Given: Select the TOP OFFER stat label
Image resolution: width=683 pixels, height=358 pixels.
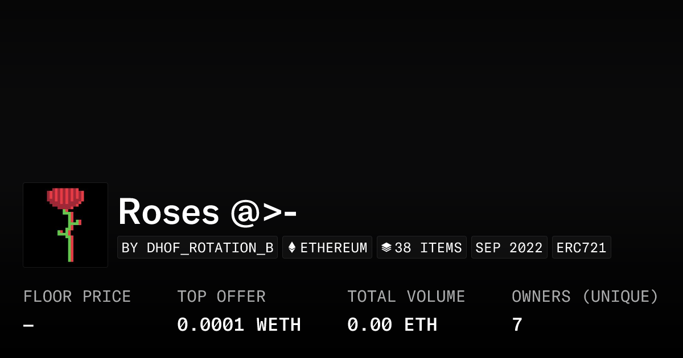Looking at the screenshot, I should 221,297.
